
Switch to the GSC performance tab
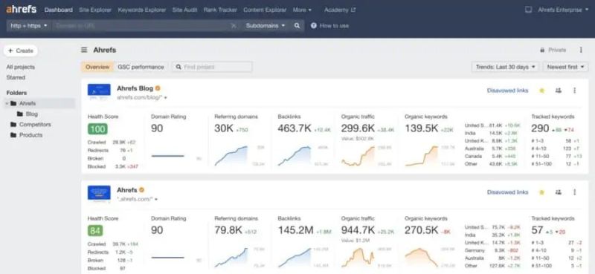click(141, 67)
